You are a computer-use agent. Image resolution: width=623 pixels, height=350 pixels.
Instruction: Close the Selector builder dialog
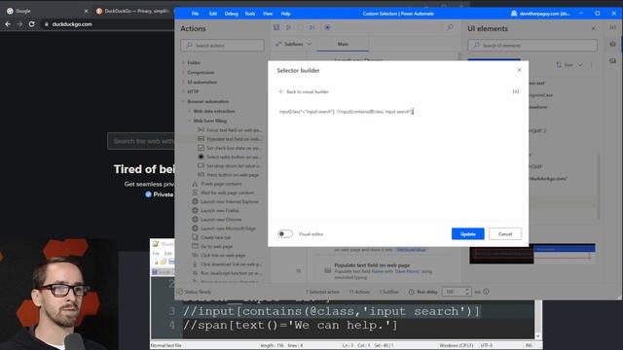[519, 70]
